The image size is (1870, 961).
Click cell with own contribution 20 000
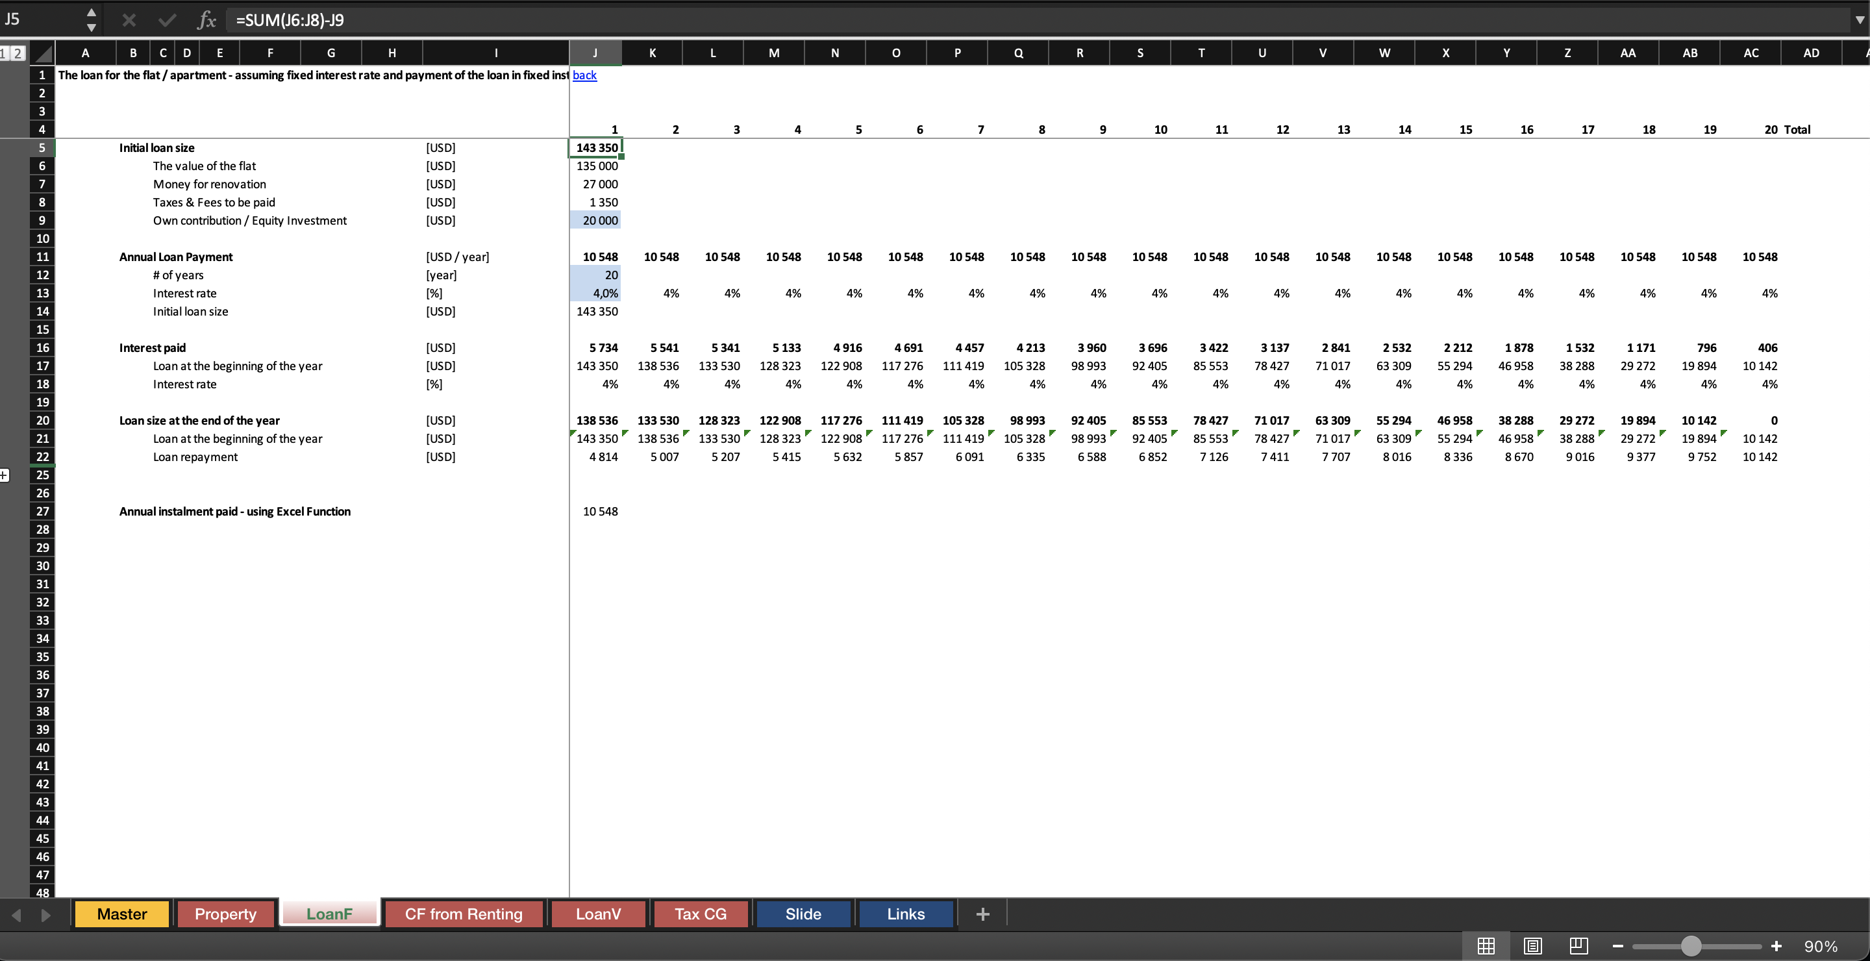pyautogui.click(x=595, y=221)
